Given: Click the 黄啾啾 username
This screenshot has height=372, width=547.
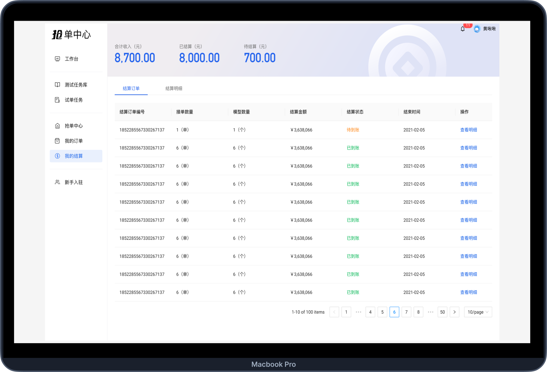Looking at the screenshot, I should point(489,29).
